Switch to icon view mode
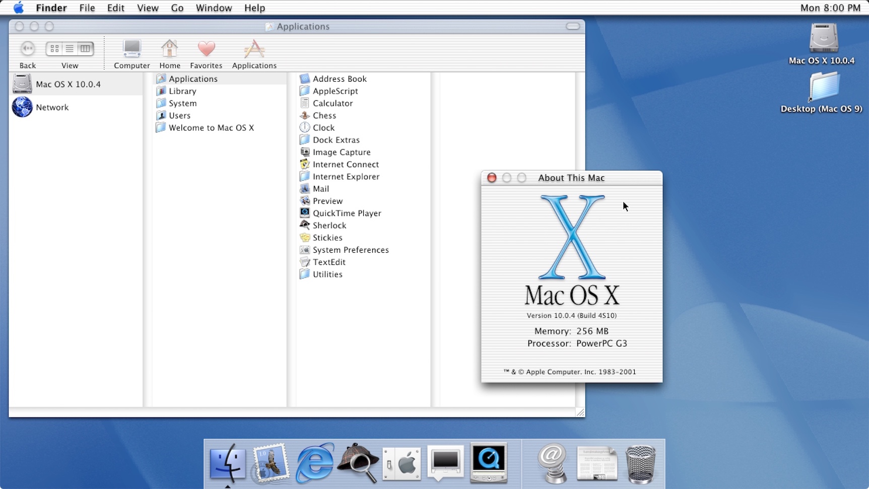 pos(54,49)
